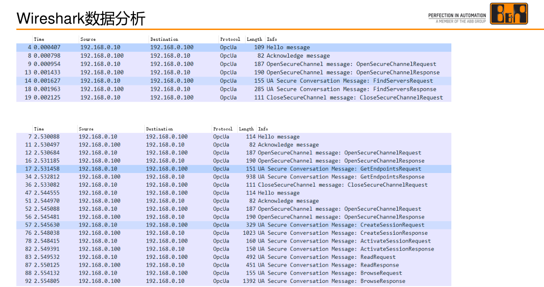
Task: Click Protocol column header in upper table
Action: click(230, 40)
